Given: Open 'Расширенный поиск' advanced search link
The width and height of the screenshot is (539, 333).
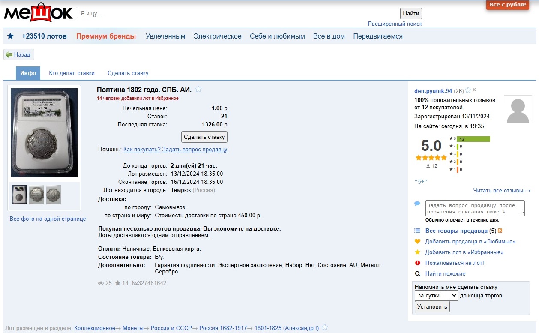Looking at the screenshot, I should coord(395,24).
